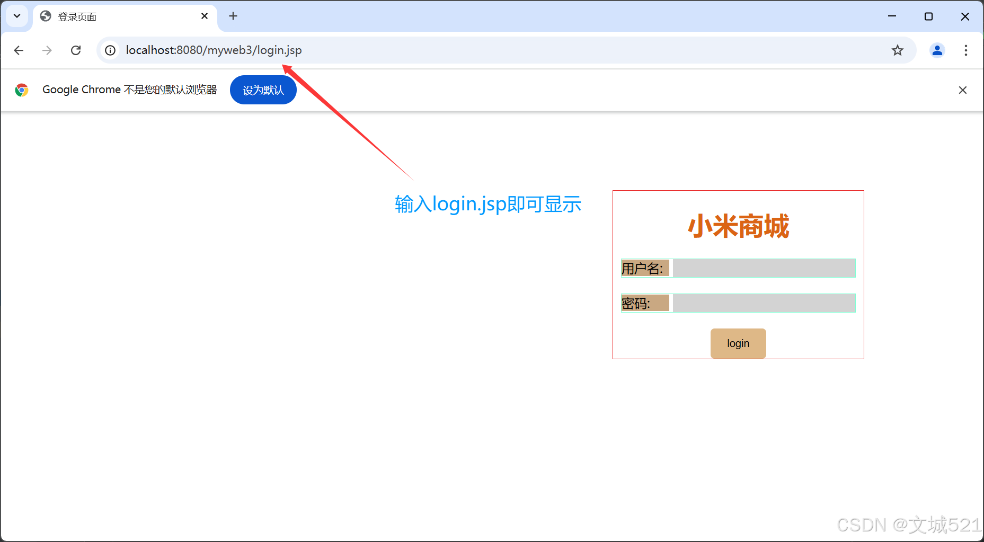Select the 登录页面 tab

(x=125, y=17)
